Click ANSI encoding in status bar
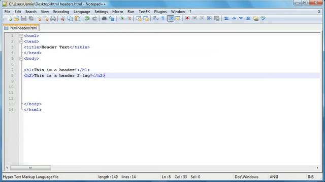Viewport: 325px width, 182px height. tap(274, 177)
